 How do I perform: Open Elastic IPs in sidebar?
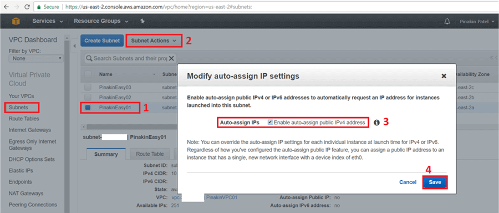coord(21,170)
